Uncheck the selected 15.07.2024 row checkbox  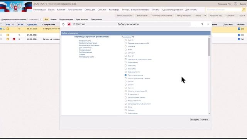coord(1,29)
